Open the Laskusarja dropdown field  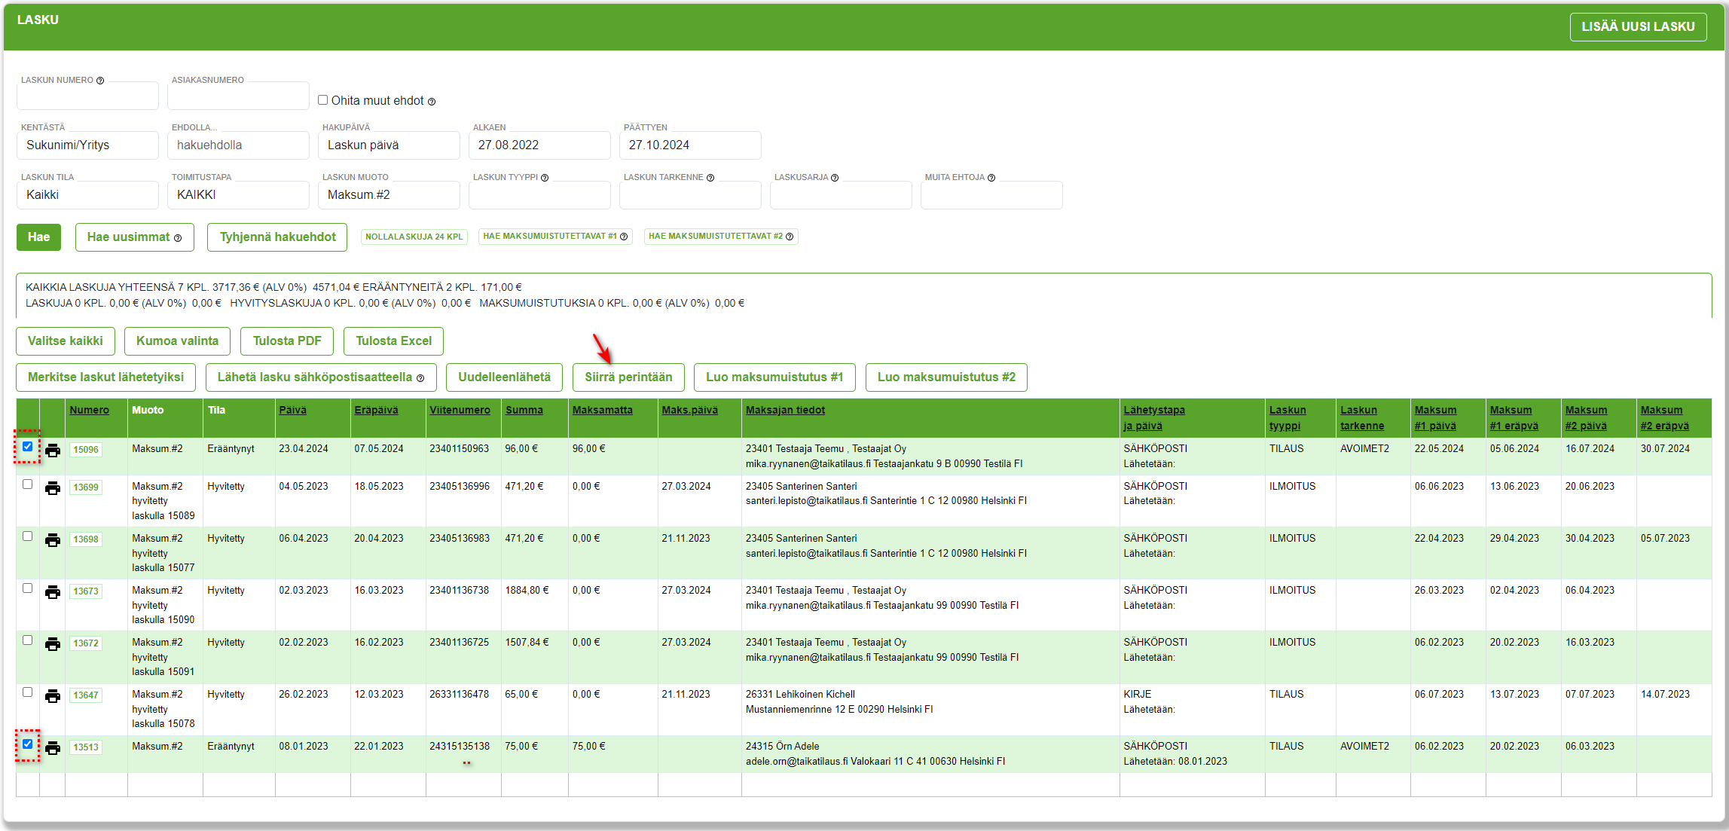point(841,195)
